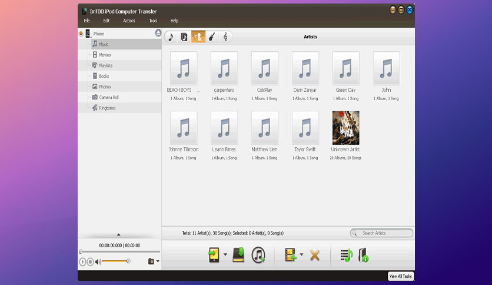Select Music in the sidebar

126,44
